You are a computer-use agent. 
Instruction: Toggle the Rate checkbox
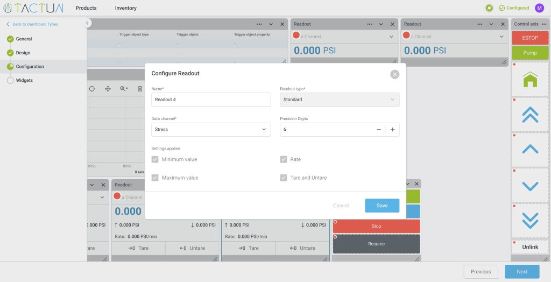pyautogui.click(x=284, y=159)
